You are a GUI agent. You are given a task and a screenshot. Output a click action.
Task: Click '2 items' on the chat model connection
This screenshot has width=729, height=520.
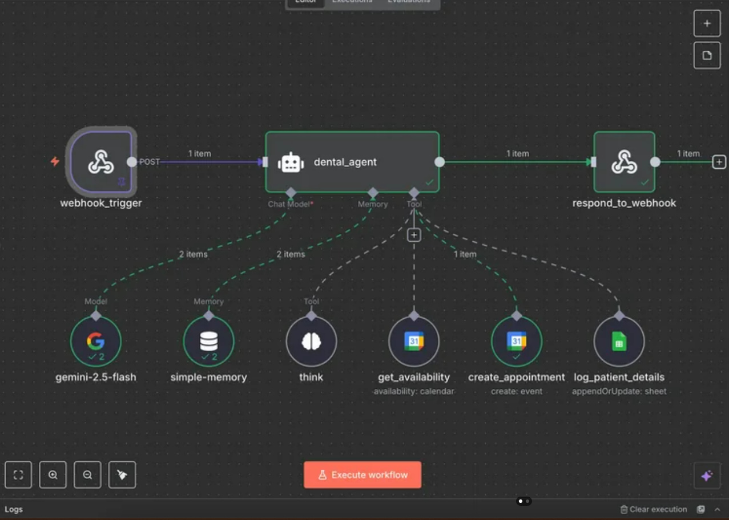pyautogui.click(x=194, y=254)
